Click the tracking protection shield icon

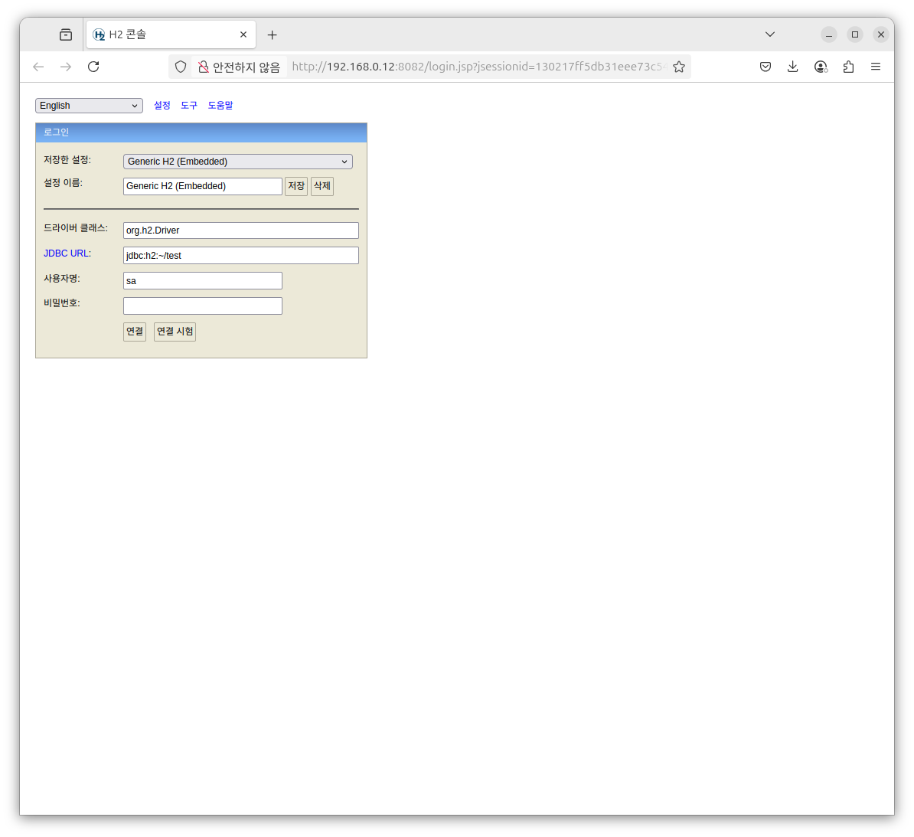point(181,67)
